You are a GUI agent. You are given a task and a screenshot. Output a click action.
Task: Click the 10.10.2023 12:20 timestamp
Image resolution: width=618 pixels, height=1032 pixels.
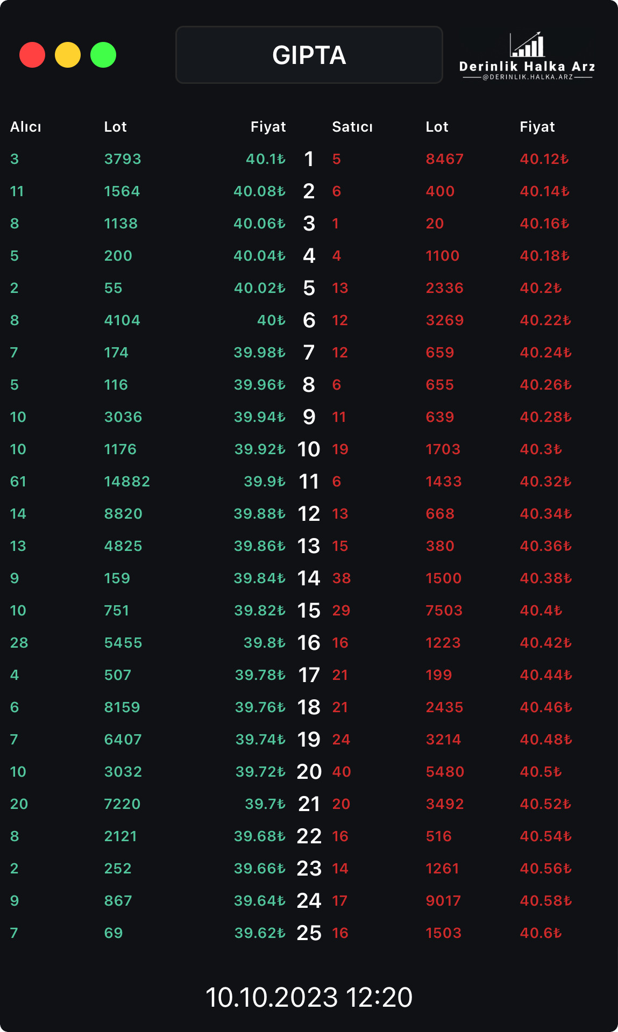309,998
